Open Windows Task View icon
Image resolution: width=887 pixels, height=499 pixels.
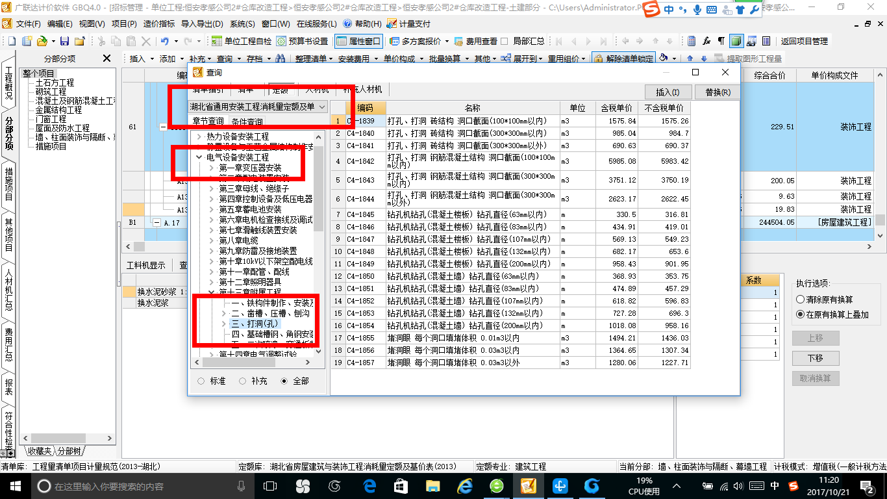pyautogui.click(x=270, y=486)
